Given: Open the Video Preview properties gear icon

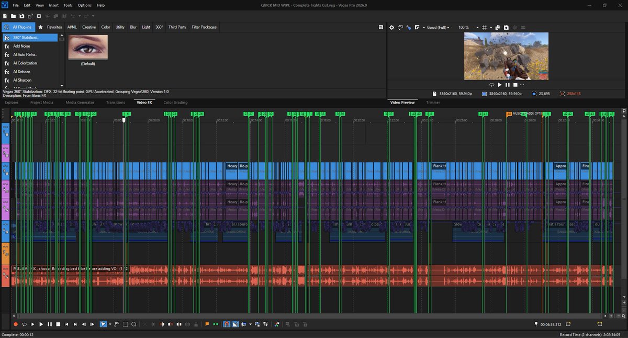Looking at the screenshot, I should [x=391, y=27].
